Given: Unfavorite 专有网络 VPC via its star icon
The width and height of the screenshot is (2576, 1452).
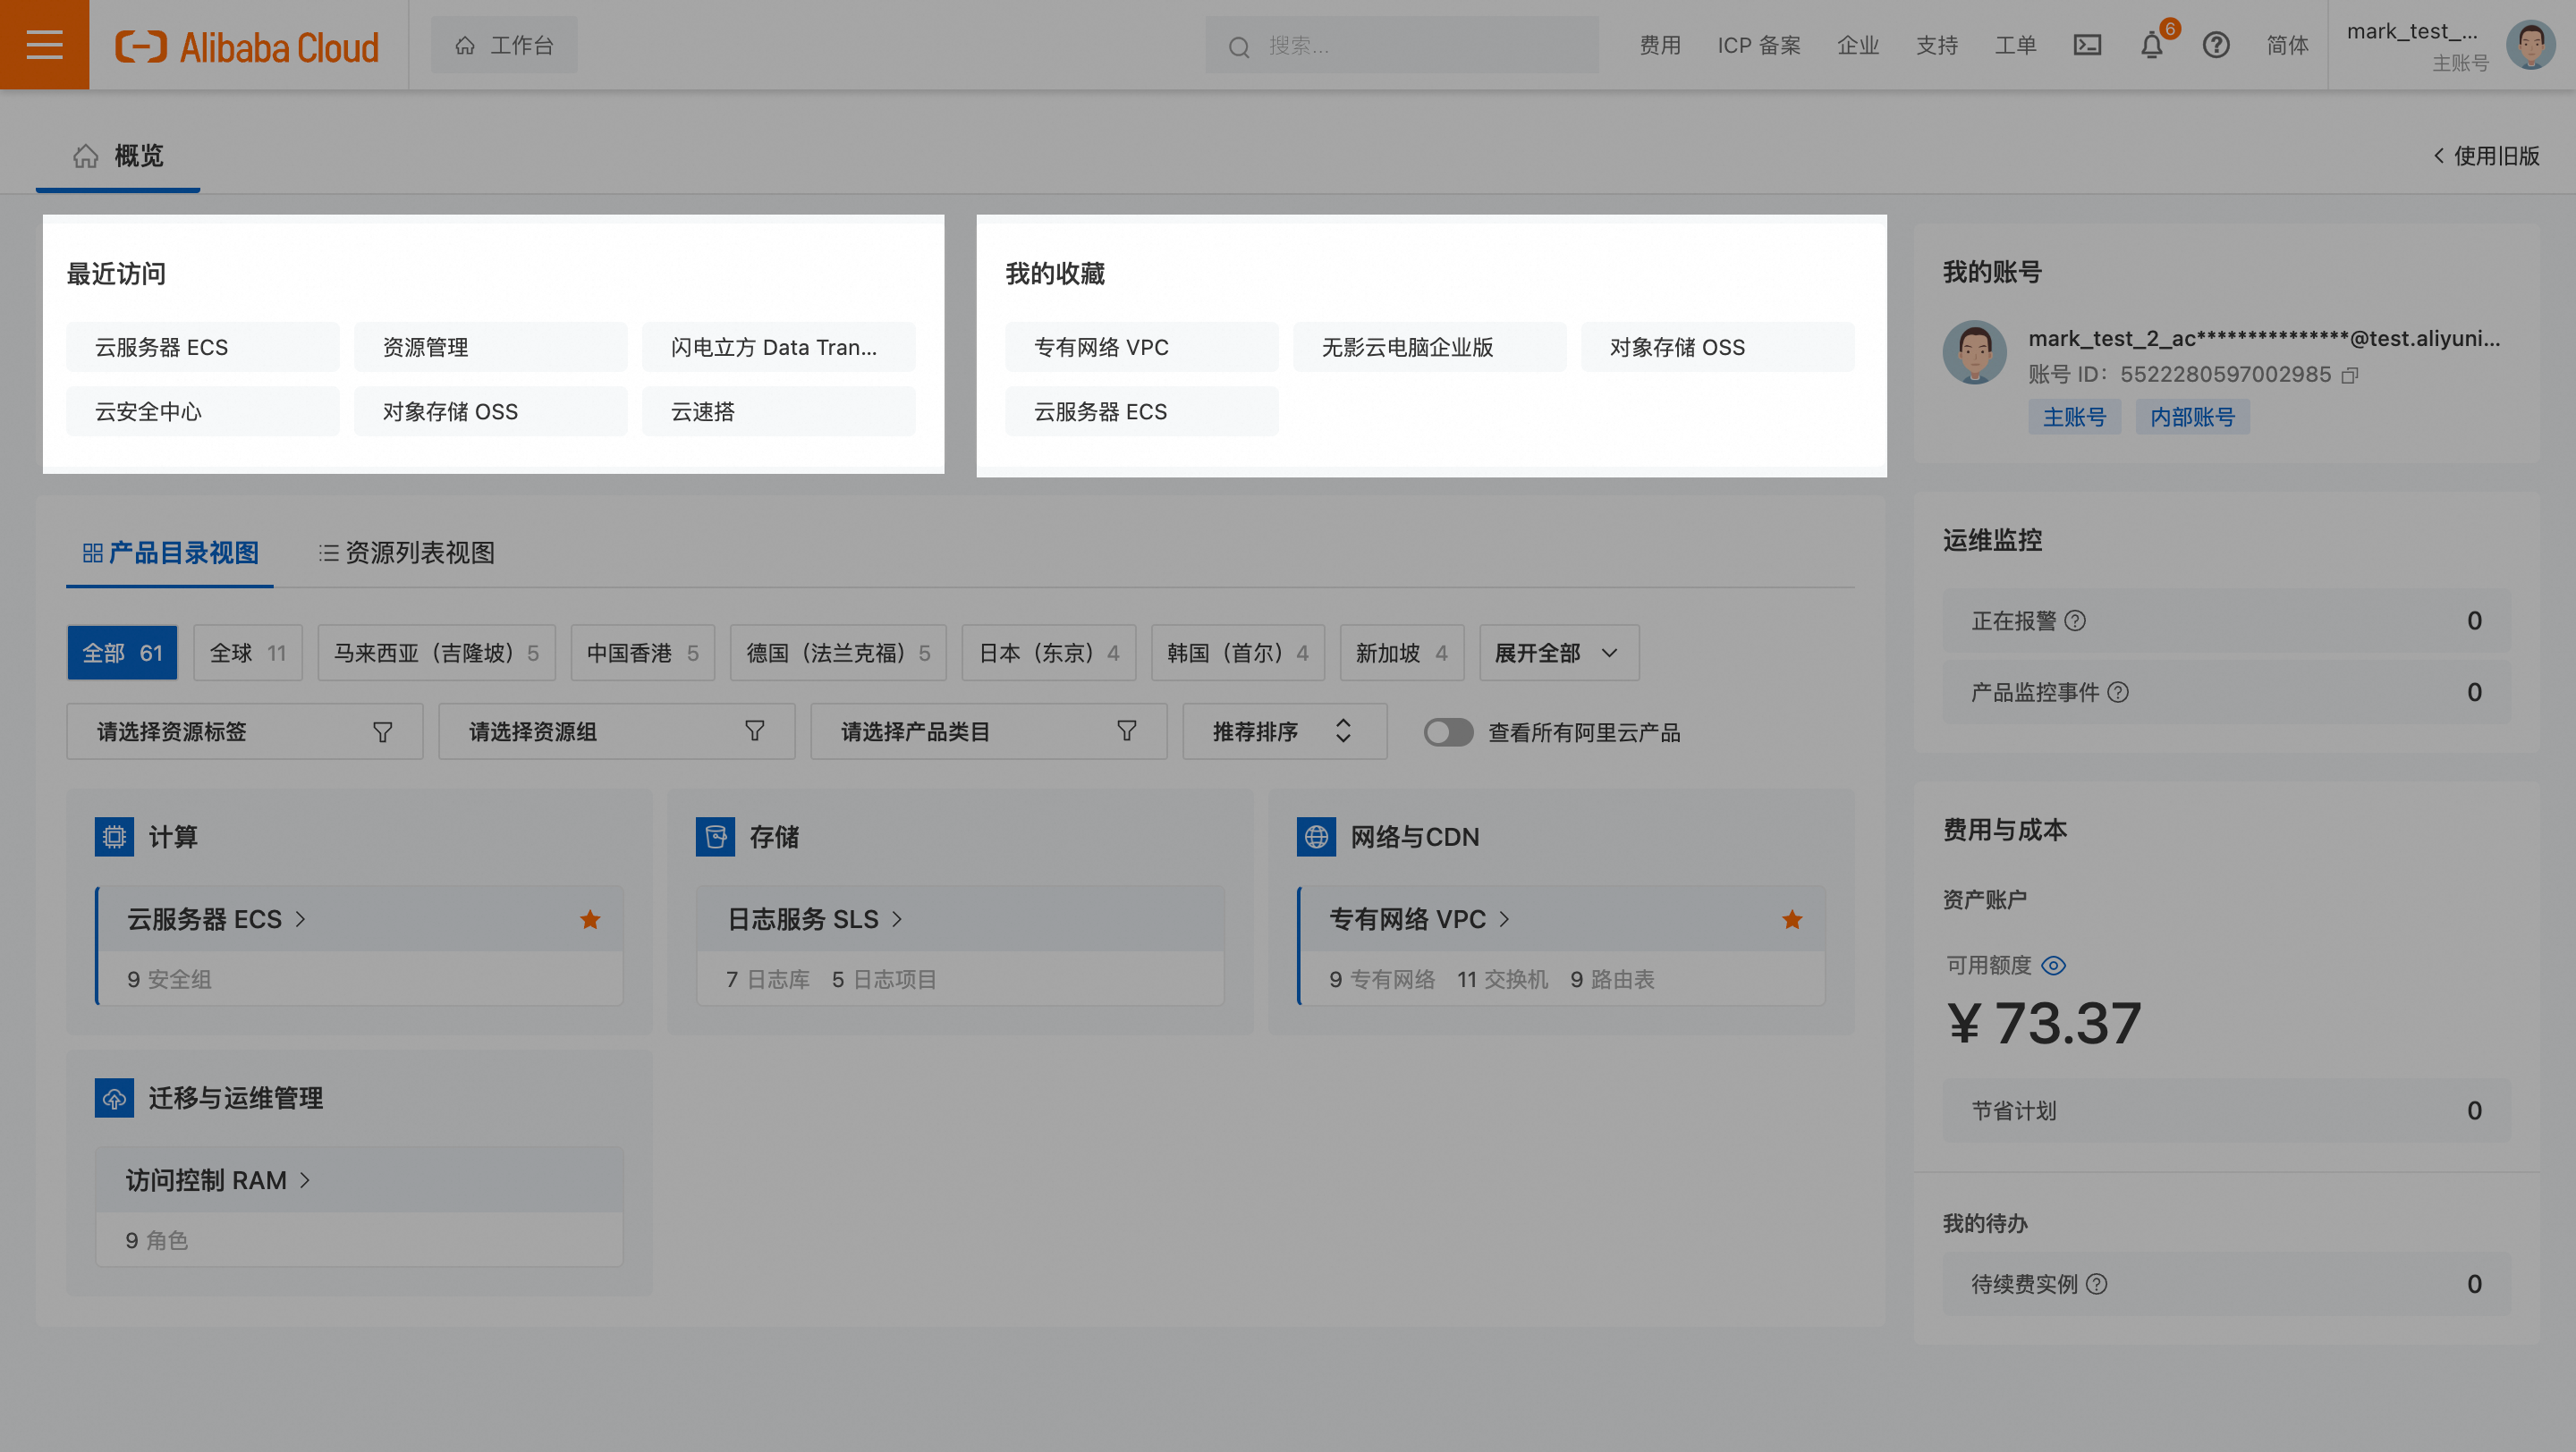Looking at the screenshot, I should tap(1792, 919).
